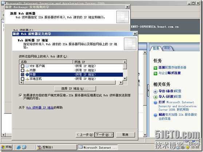Viewport: 203px width, 152px height.
Task: Click network list scroll-up arrow
Action: (125, 62)
